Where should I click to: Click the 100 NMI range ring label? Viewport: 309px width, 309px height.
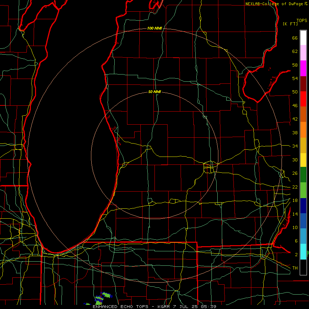click(154, 28)
